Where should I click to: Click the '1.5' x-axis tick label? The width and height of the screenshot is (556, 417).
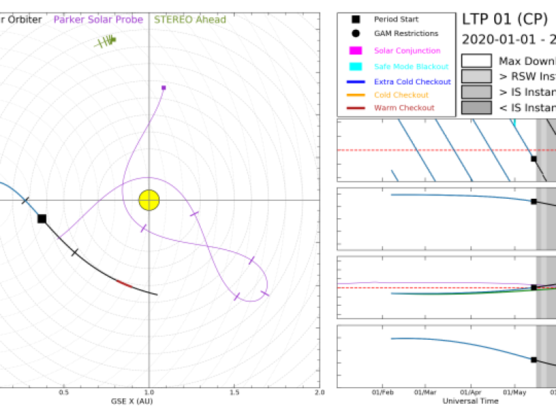[x=234, y=392]
